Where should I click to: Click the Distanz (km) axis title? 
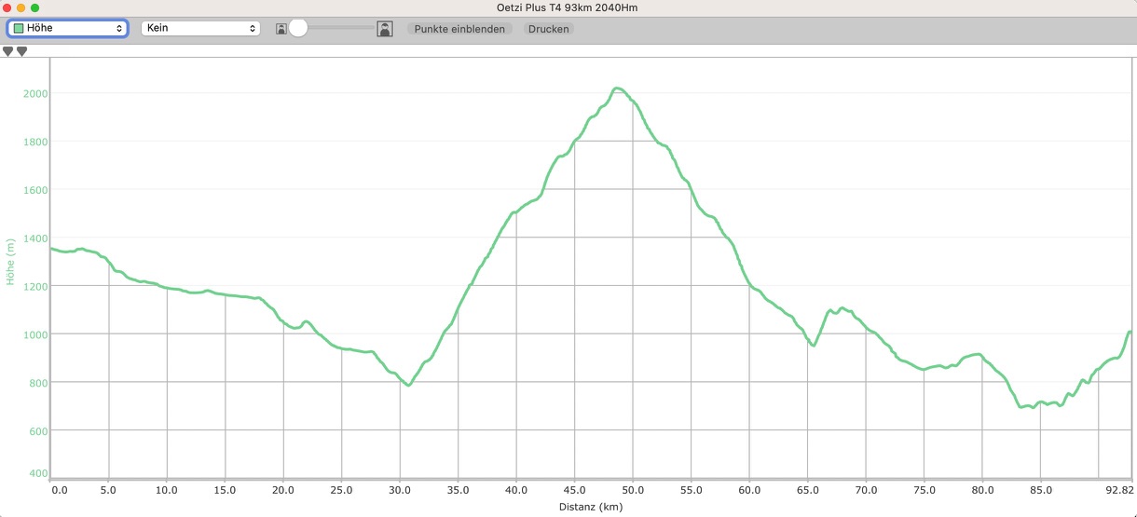[590, 508]
